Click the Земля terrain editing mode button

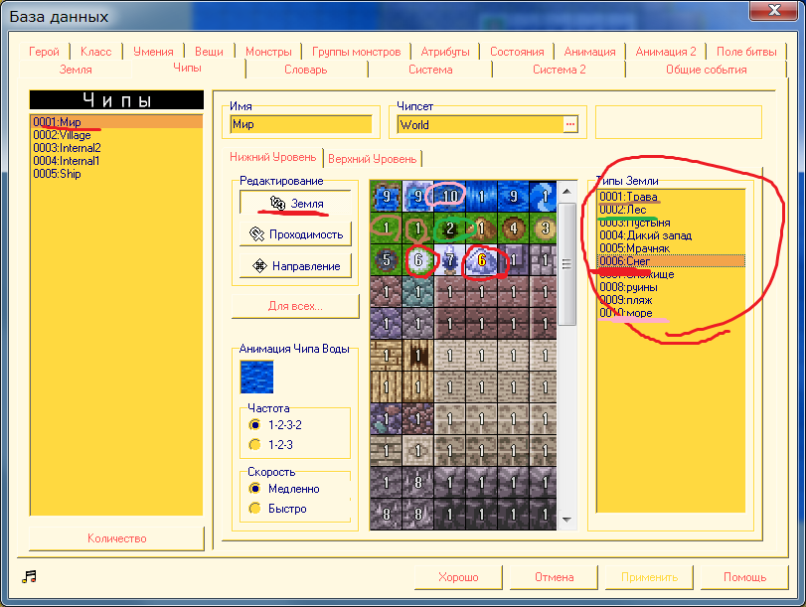tap(294, 203)
